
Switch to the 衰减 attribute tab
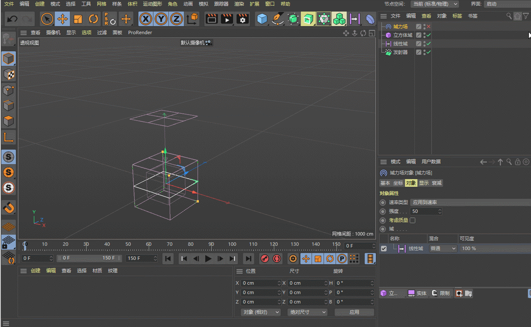[x=437, y=183]
